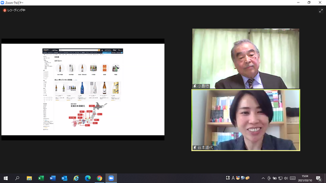Click the battery status tray icon
326x183 pixels.
275,178
